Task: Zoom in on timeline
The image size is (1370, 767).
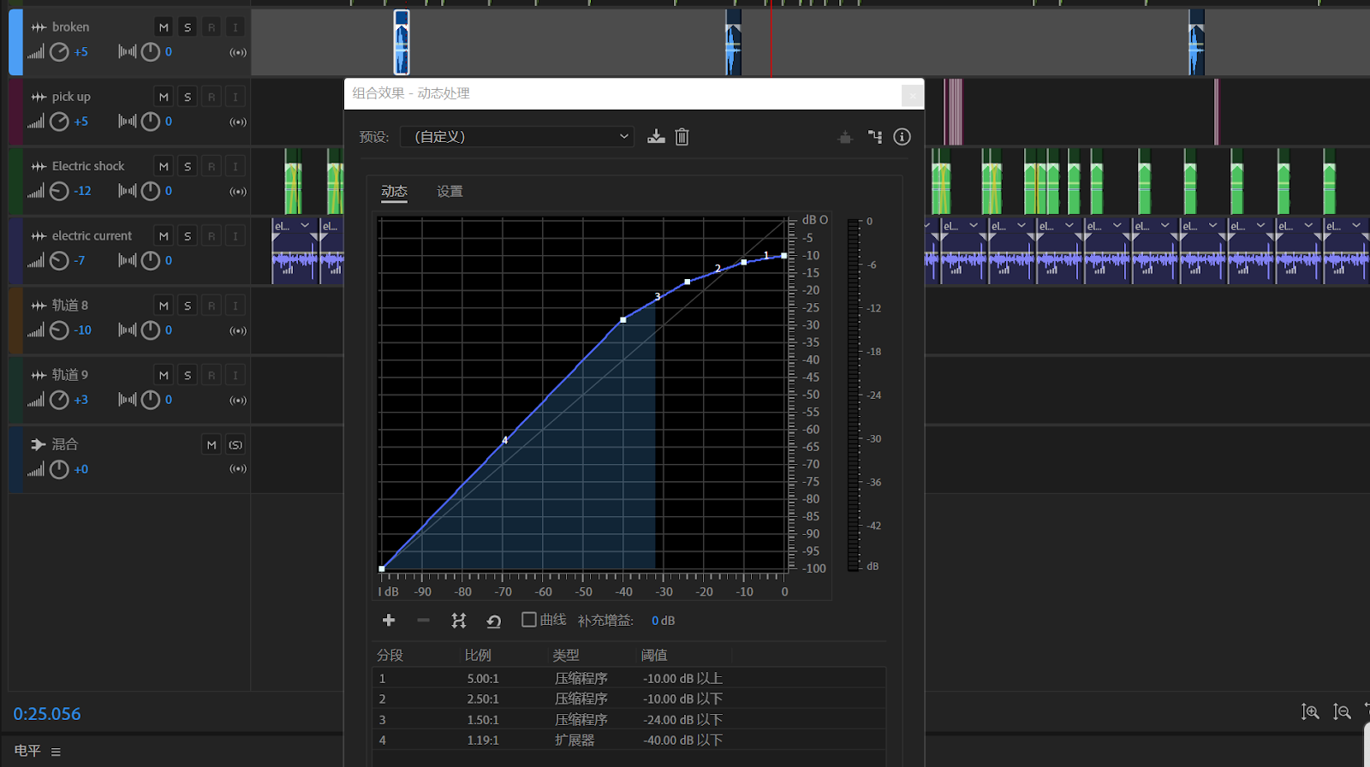Action: [x=1310, y=712]
